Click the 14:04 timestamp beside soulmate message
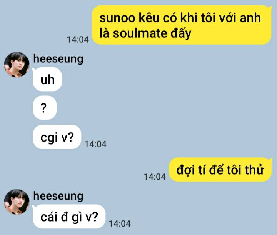 pos(78,40)
